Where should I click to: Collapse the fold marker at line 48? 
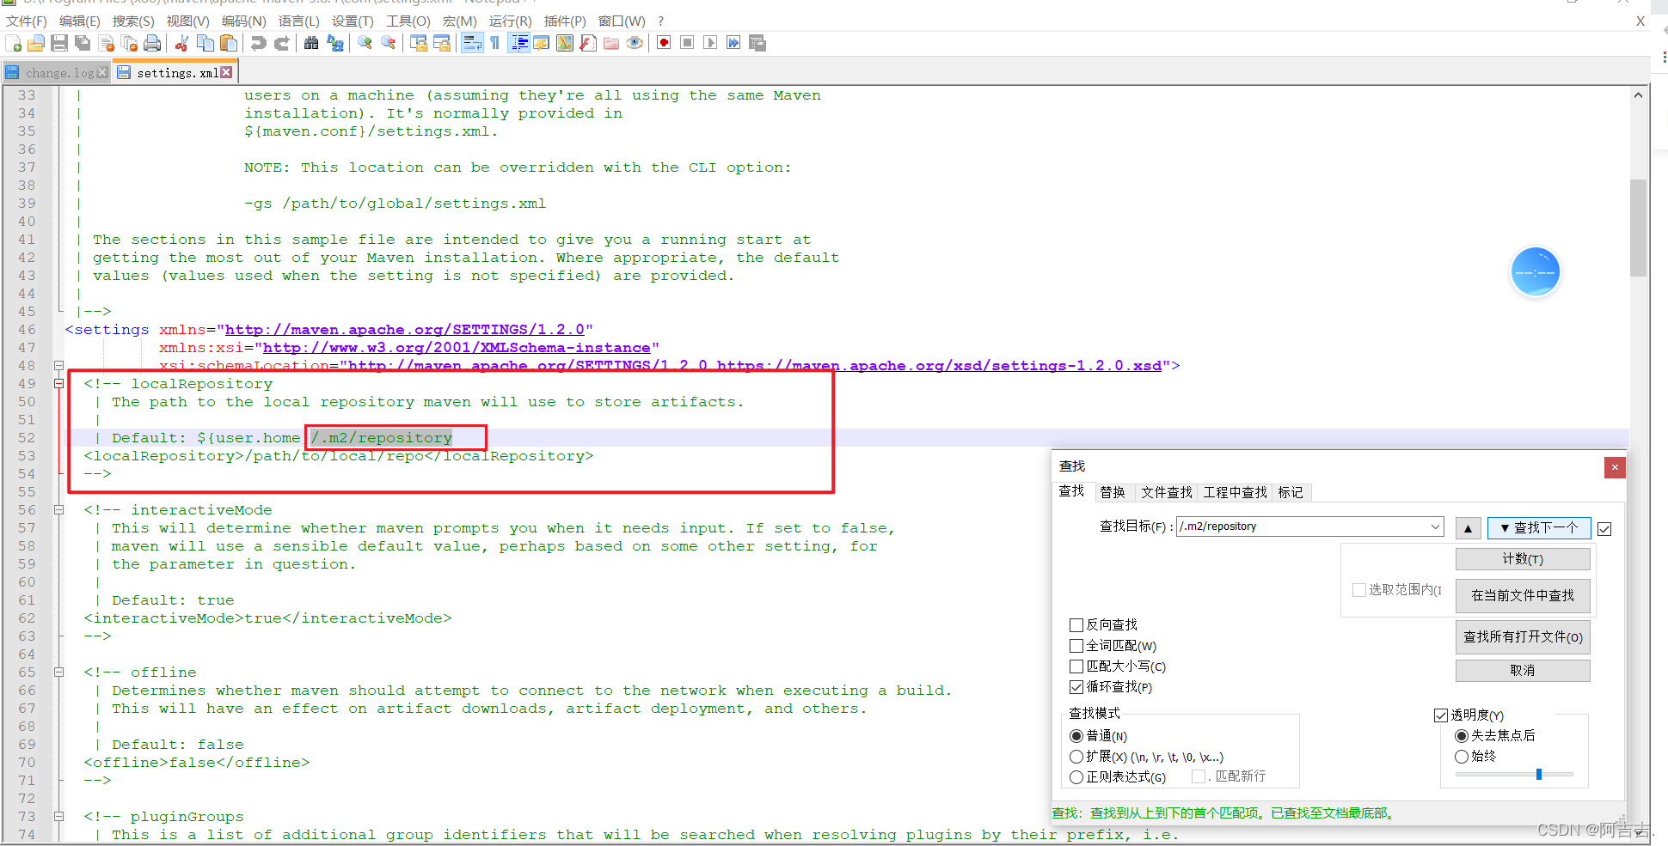coord(59,366)
